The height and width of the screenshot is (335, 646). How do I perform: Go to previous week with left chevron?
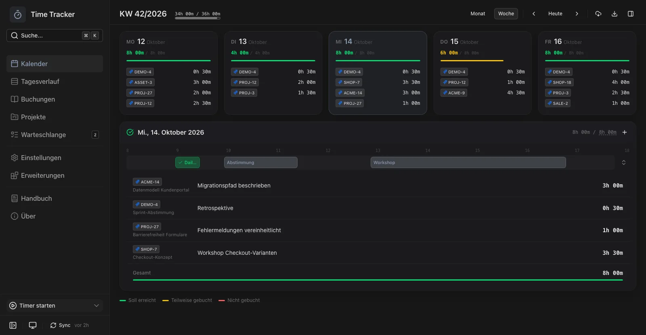pos(534,14)
